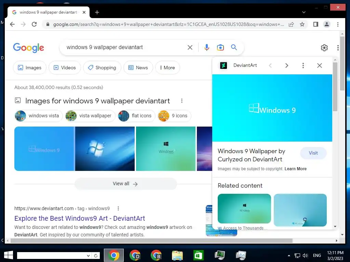Go to next image in preview panel
This screenshot has height=262, width=350.
(287, 65)
